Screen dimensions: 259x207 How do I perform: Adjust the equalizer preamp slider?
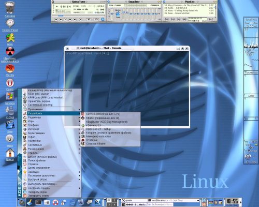tap(112, 14)
